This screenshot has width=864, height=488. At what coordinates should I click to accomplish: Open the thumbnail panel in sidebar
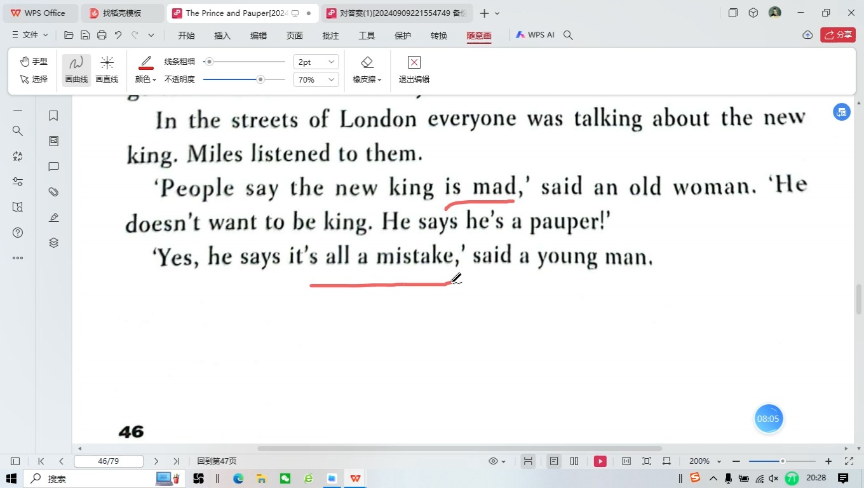coord(54,141)
